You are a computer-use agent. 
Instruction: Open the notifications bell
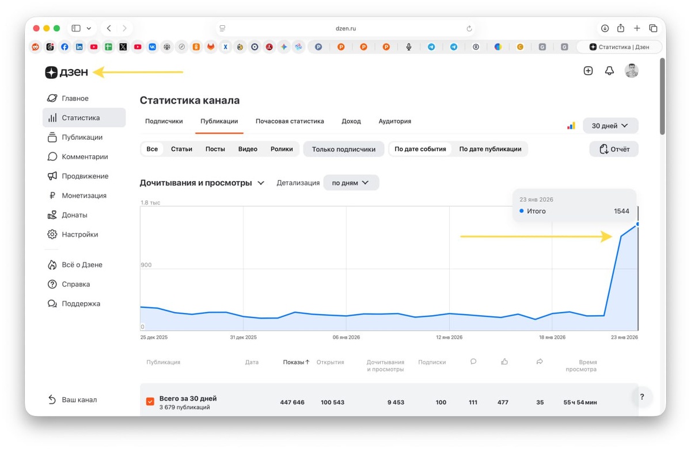click(x=609, y=71)
